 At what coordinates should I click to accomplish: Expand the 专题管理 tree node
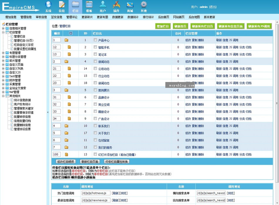pyautogui.click(x=3, y=53)
